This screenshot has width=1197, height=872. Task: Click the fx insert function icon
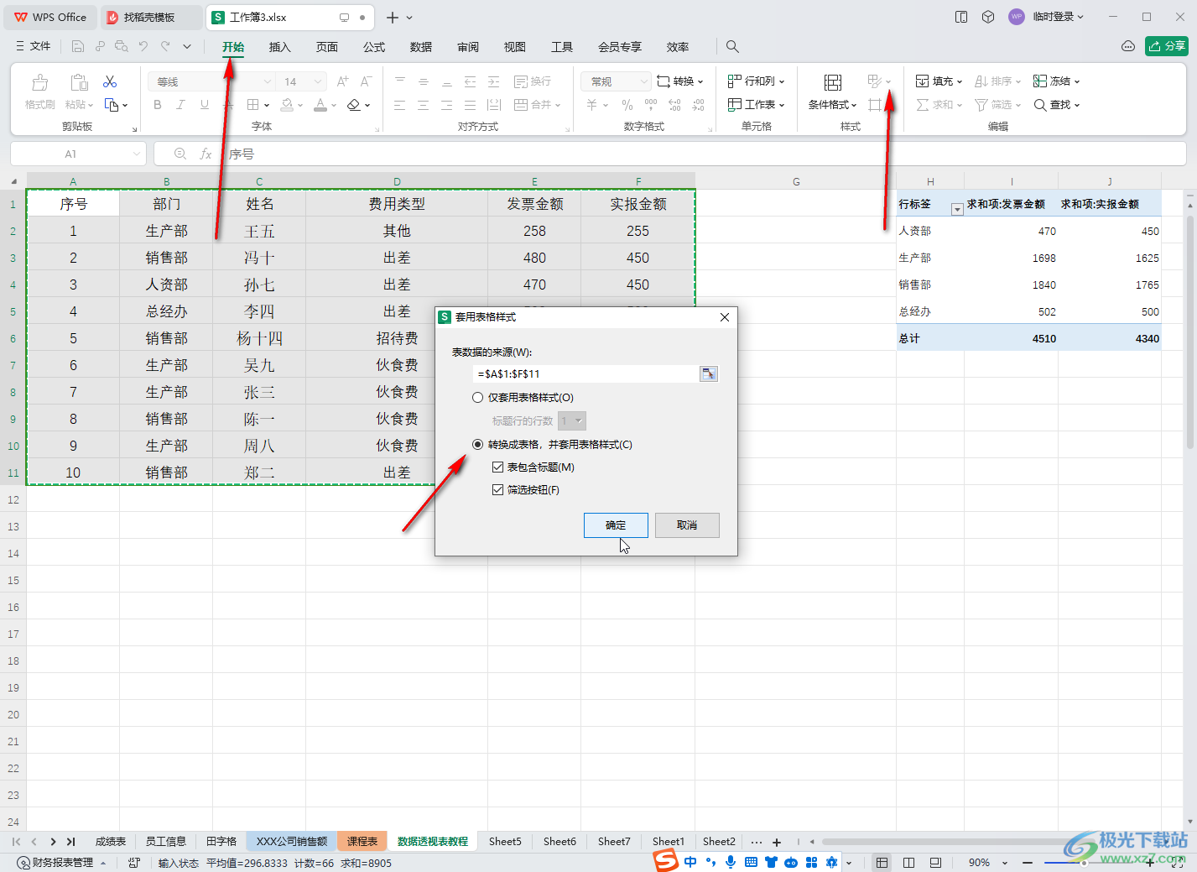tap(206, 154)
